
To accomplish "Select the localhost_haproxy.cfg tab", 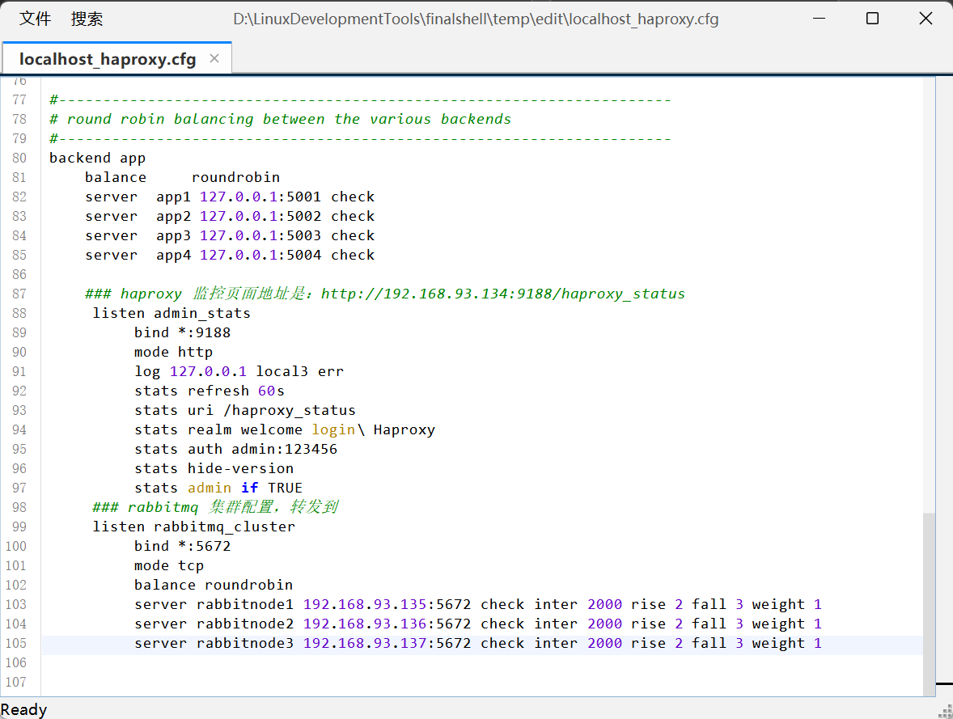I will pyautogui.click(x=107, y=59).
